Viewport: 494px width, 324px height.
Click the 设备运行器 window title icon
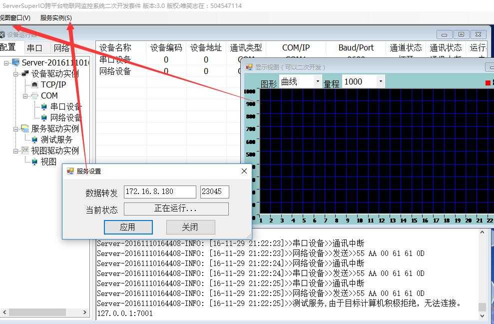2,34
